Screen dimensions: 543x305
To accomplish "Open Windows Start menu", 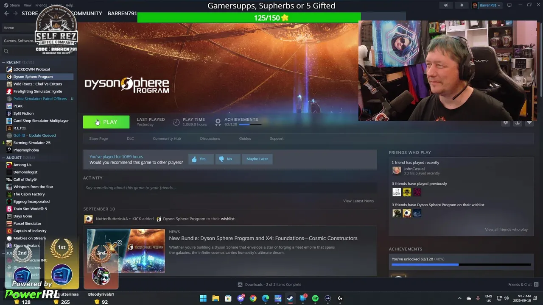I will pos(203,298).
